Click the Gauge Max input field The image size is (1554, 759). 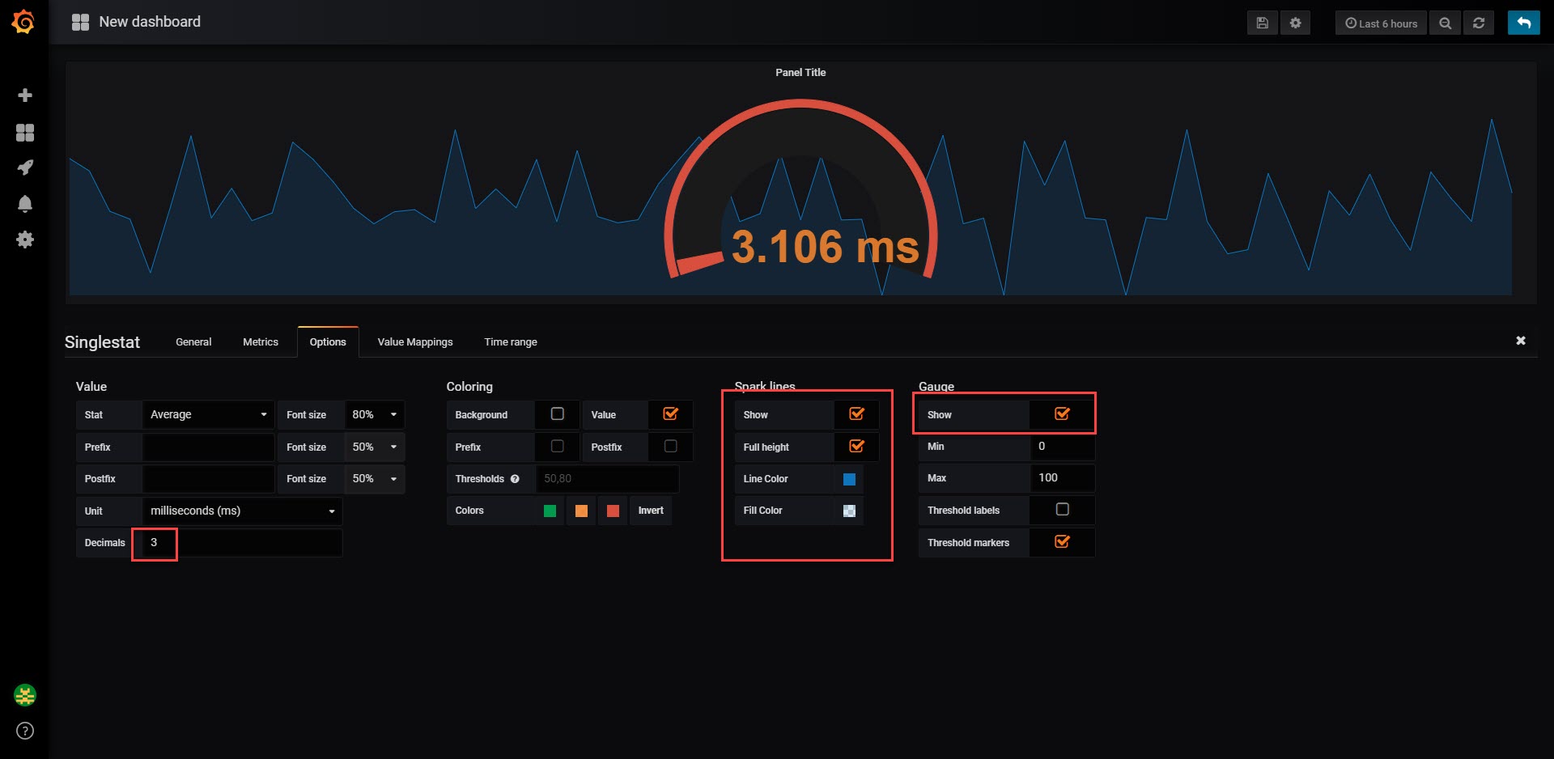[1062, 477]
